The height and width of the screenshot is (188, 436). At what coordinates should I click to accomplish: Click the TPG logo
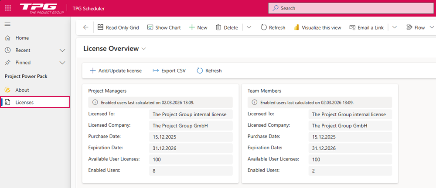pyautogui.click(x=42, y=8)
